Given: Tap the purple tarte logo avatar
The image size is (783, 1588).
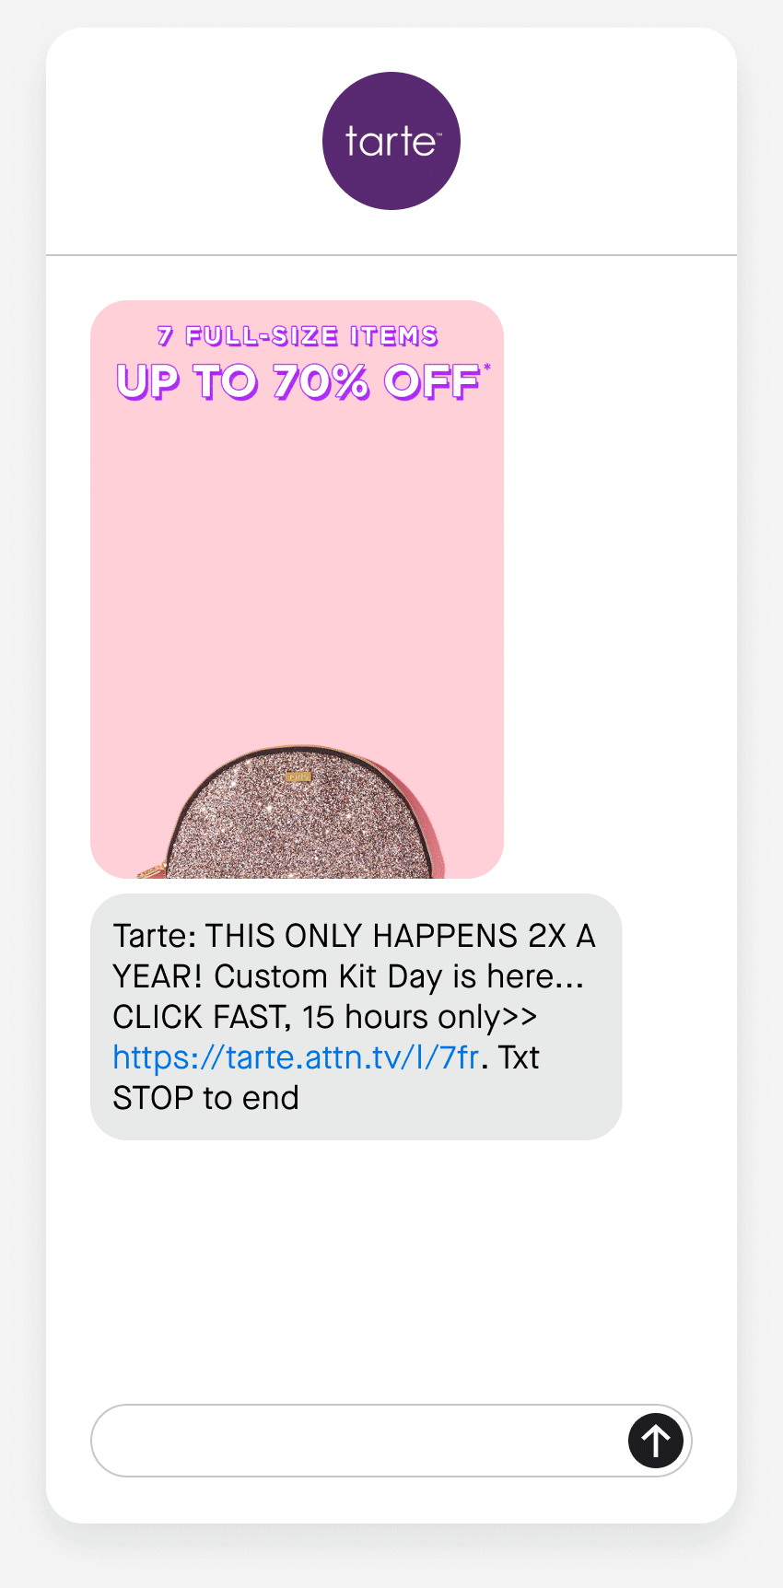Looking at the screenshot, I should [391, 141].
